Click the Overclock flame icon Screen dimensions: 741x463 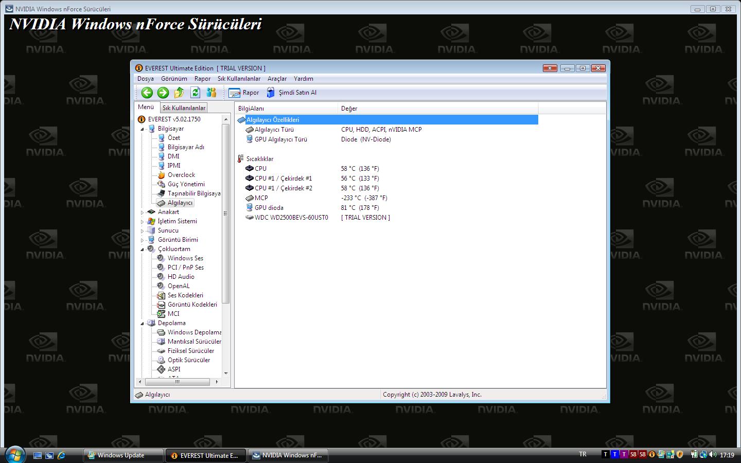161,175
